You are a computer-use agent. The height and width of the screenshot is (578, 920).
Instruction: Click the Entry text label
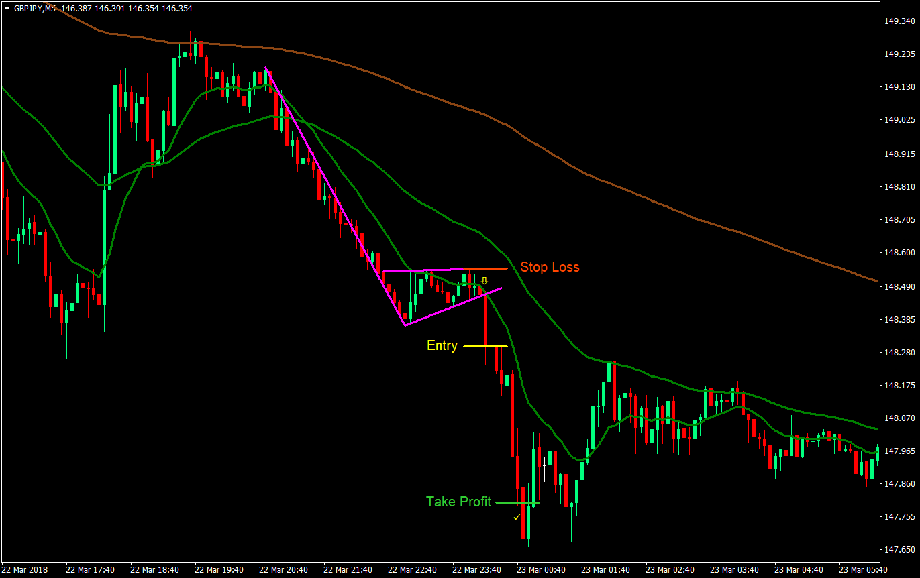[x=442, y=346]
